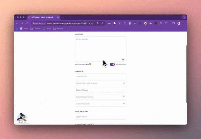Open the tab search dropdown chevron

tap(184, 17)
